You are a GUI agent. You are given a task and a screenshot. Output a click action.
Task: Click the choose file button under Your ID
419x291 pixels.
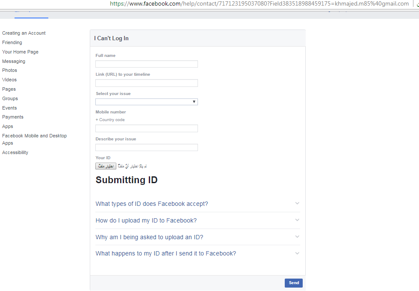(x=106, y=166)
